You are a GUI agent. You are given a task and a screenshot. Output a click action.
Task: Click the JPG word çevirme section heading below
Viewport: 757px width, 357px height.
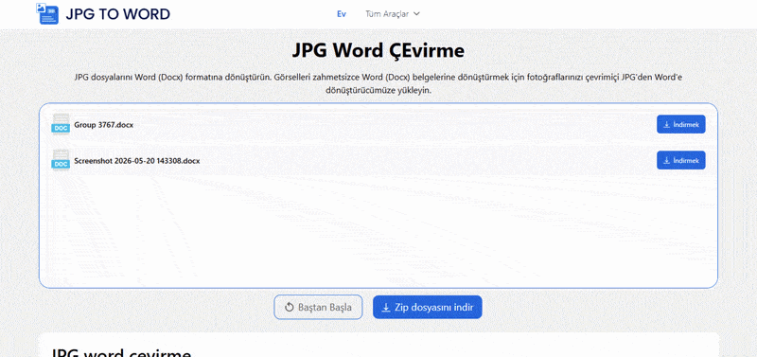point(121,352)
